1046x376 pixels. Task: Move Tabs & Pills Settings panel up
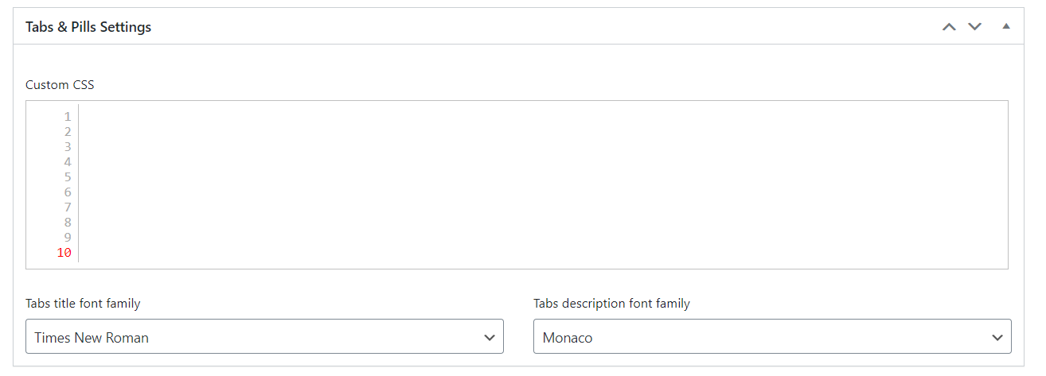click(x=949, y=27)
